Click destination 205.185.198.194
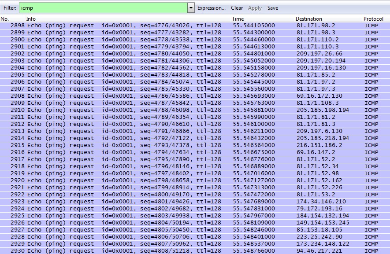This screenshot has width=390, height=254. pos(323,110)
